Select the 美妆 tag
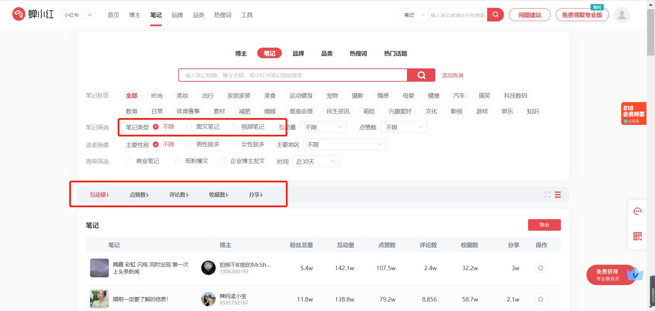This screenshot has width=655, height=311. coord(183,96)
